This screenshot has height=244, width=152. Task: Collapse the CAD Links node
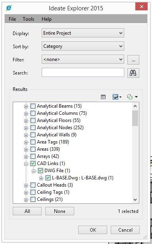tap(26, 164)
